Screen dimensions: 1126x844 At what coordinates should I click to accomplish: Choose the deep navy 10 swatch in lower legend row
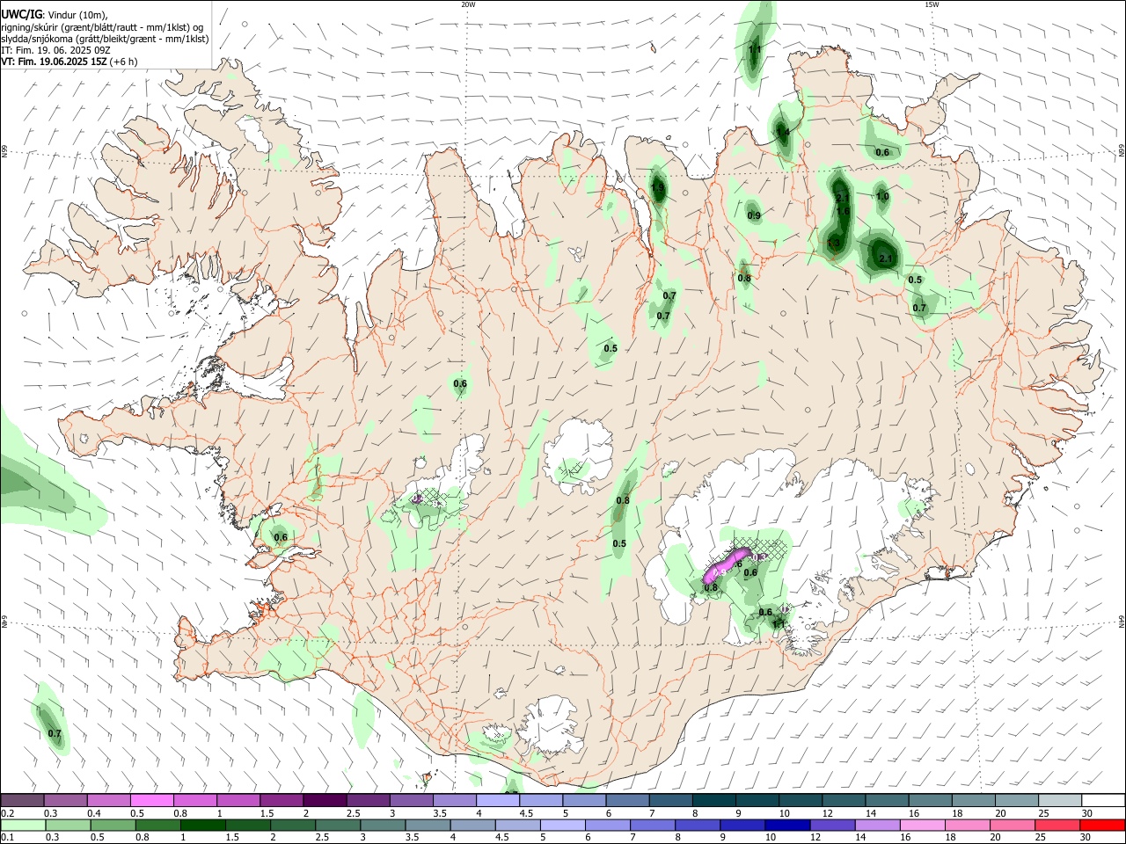point(786,825)
